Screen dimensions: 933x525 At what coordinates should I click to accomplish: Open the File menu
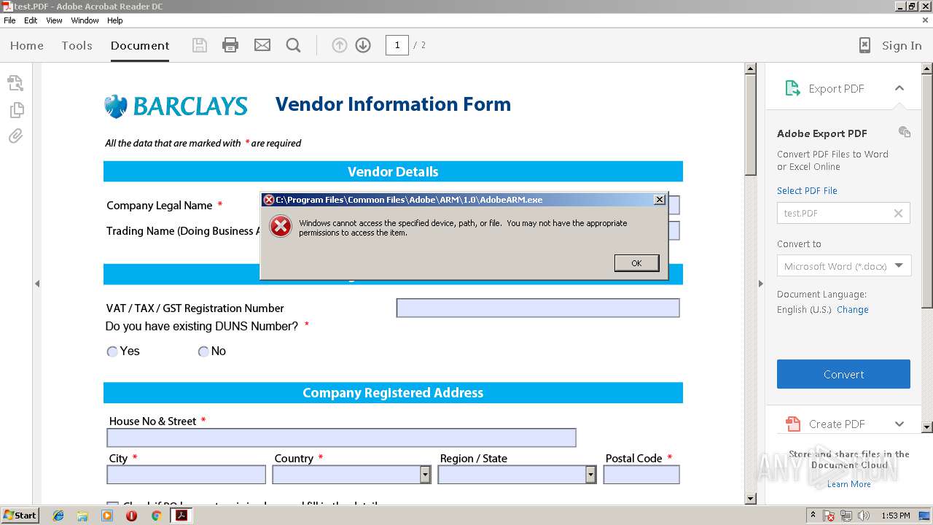9,20
